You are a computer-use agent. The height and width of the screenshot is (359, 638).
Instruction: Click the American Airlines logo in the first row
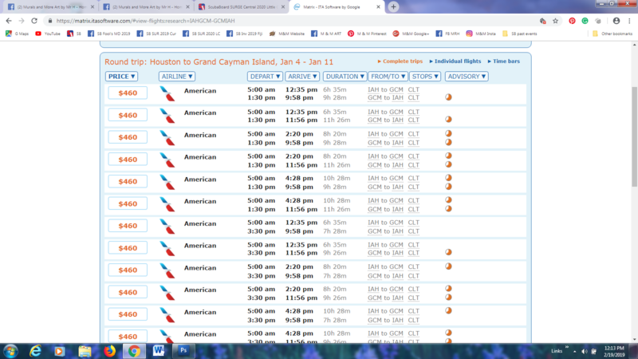(167, 93)
